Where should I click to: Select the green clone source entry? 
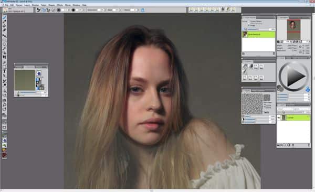click(x=258, y=34)
